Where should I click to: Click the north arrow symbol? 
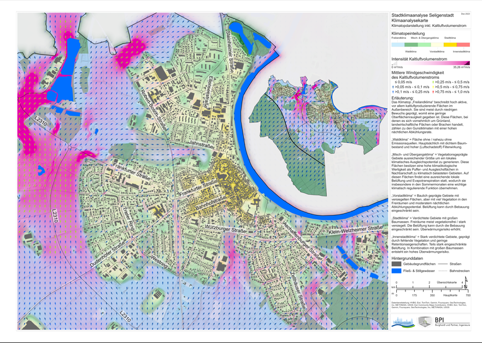pyautogui.click(x=466, y=282)
